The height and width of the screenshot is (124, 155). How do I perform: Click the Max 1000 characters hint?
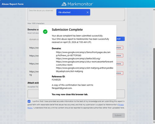36,24
